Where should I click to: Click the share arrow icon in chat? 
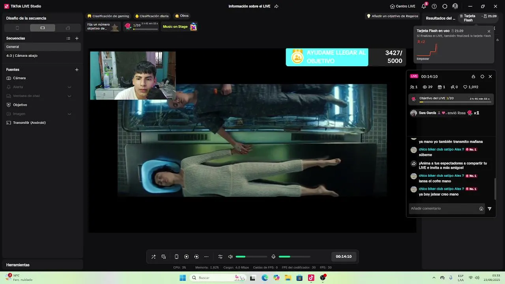click(x=413, y=163)
